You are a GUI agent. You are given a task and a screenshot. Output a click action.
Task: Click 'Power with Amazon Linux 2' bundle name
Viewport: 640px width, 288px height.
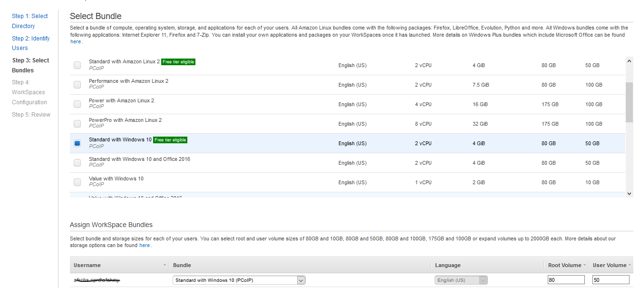pyautogui.click(x=121, y=100)
